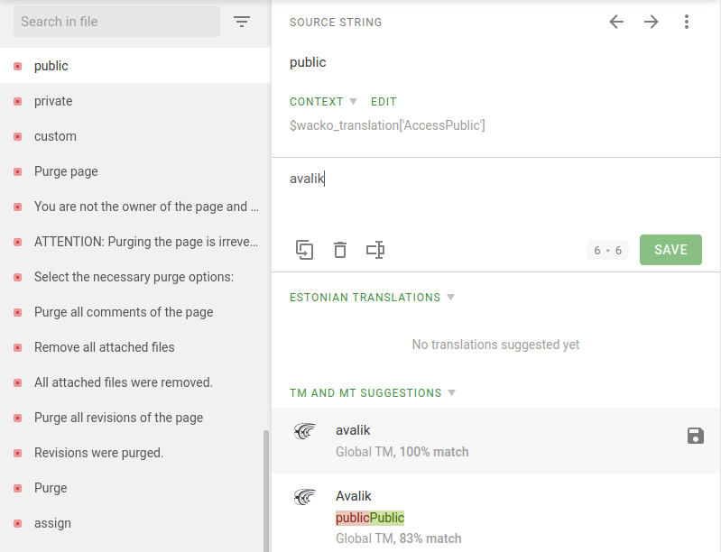Image resolution: width=721 pixels, height=552 pixels.
Task: Collapse Estonian Translations section
Action: click(x=451, y=298)
